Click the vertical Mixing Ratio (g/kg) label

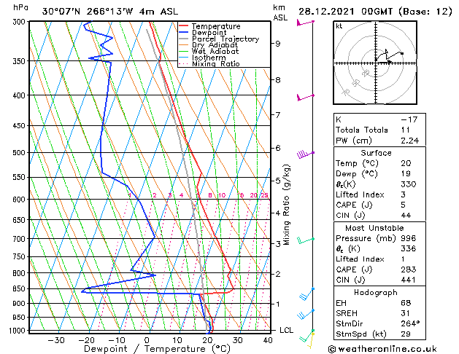coord(287,205)
